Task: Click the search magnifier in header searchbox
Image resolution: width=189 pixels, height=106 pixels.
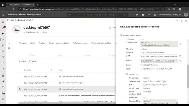Action: [x=125, y=15]
